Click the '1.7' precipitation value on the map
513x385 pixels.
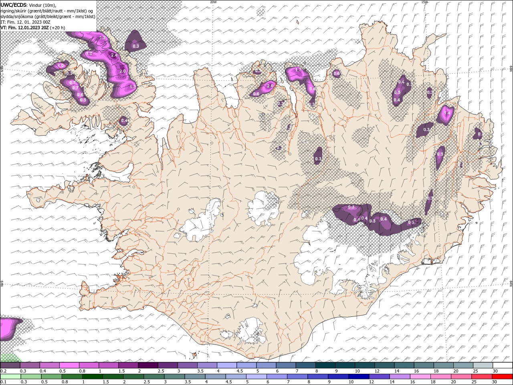tap(298, 70)
